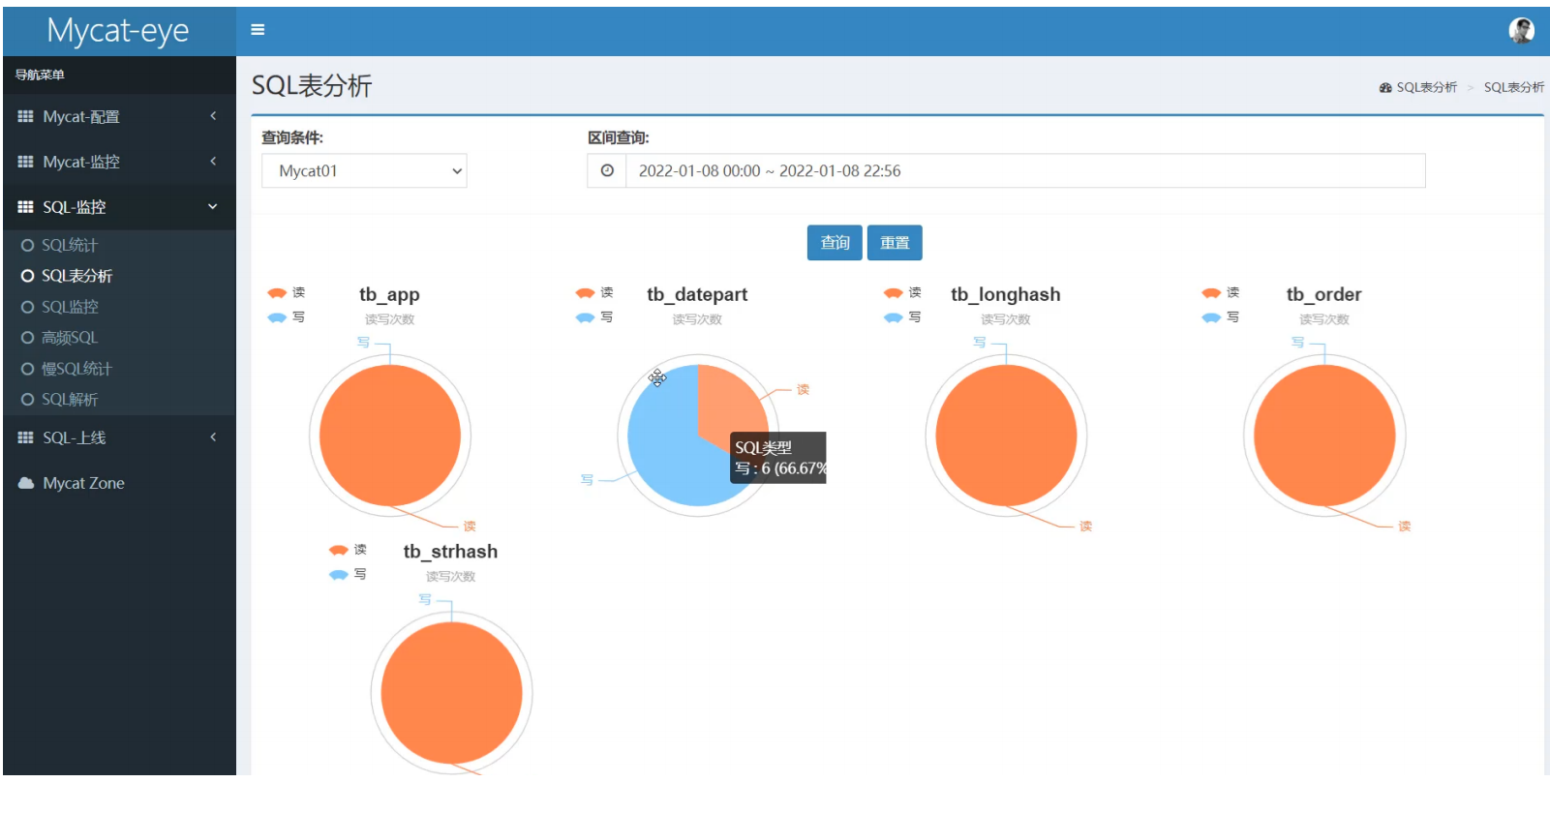This screenshot has height=813, width=1550.
Task: Click grid icon next to SQL-上线
Action: (x=26, y=437)
